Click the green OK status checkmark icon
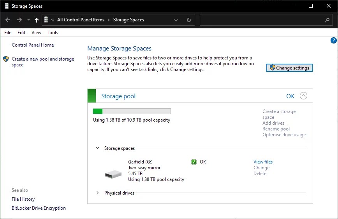This screenshot has width=338, height=219. [194, 162]
